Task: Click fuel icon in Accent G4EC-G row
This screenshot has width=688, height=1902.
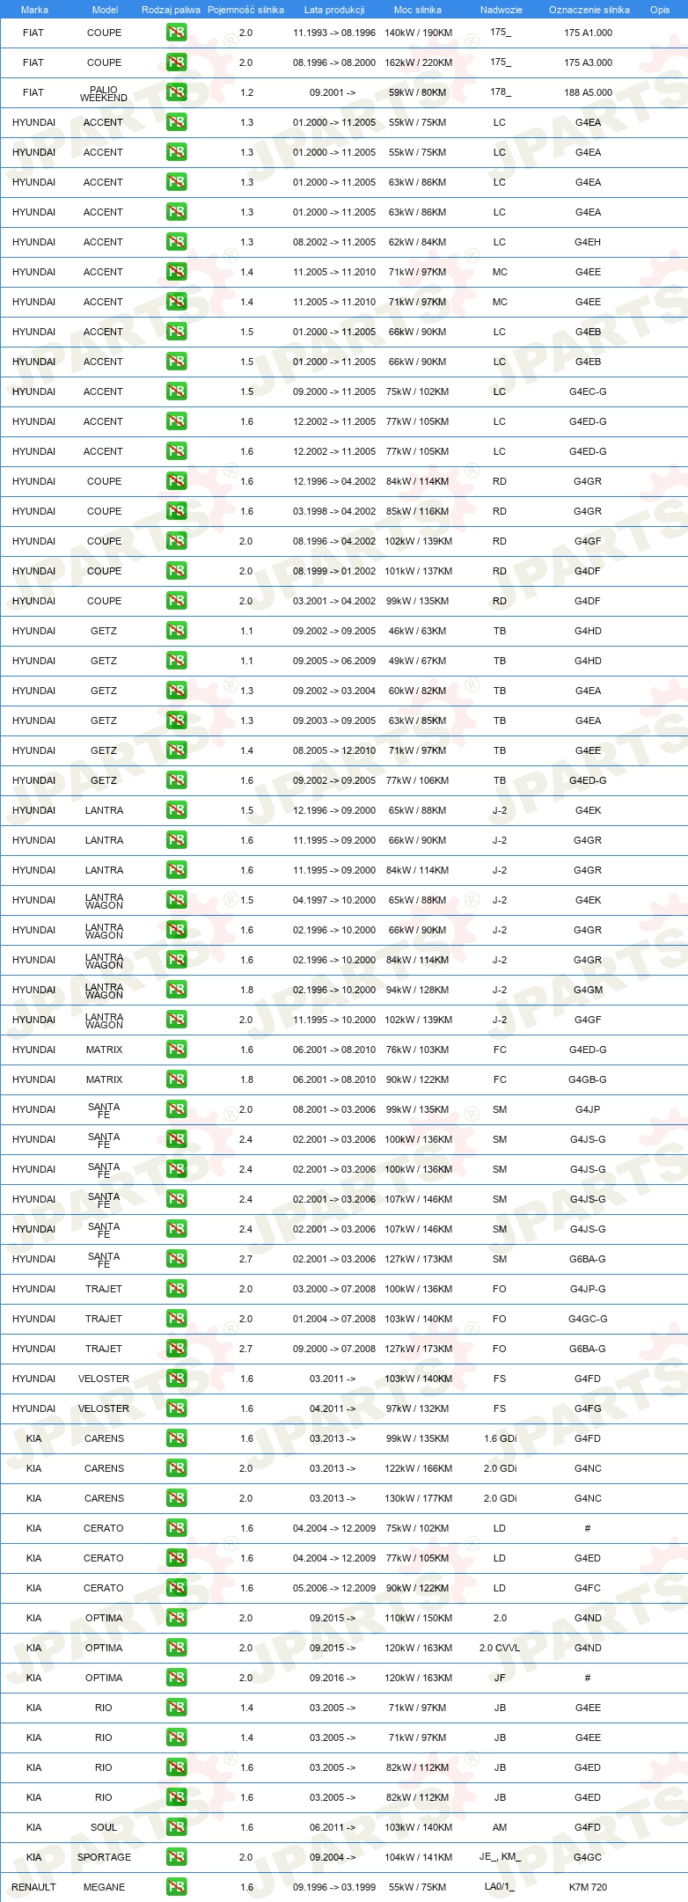Action: pyautogui.click(x=176, y=391)
